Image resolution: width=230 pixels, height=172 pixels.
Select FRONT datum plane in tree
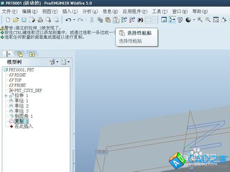[17, 85]
